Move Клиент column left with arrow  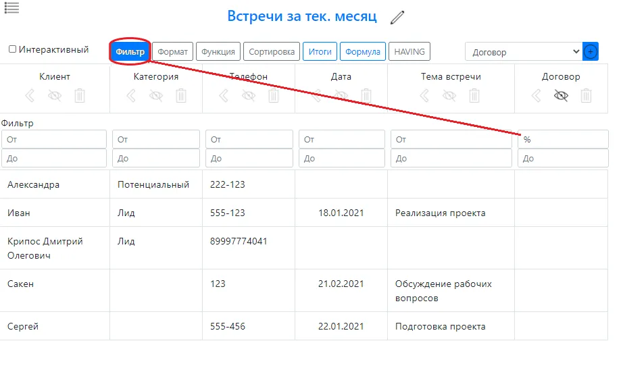pos(30,96)
